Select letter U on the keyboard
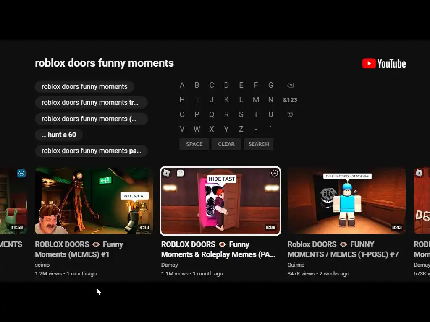 coord(271,114)
